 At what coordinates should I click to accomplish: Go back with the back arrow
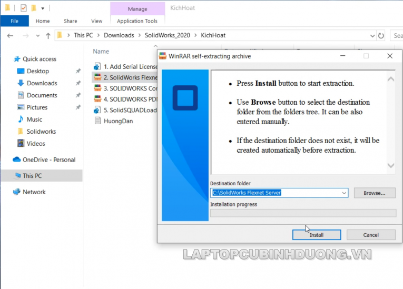(x=11, y=36)
